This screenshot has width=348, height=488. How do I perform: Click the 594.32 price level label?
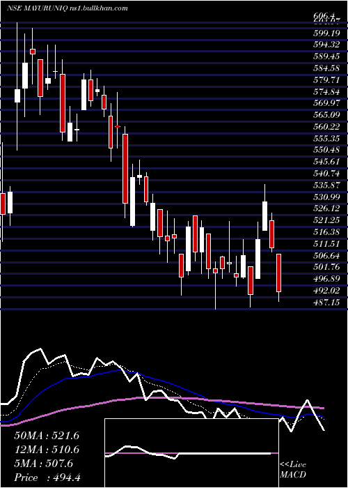click(326, 45)
